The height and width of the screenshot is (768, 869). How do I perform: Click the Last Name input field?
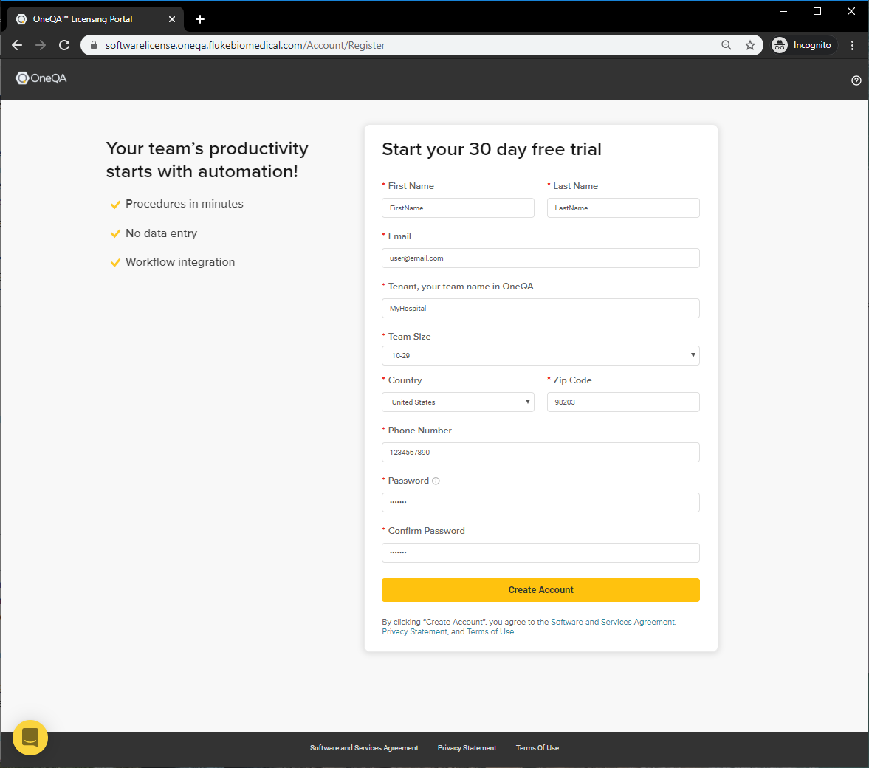[623, 208]
